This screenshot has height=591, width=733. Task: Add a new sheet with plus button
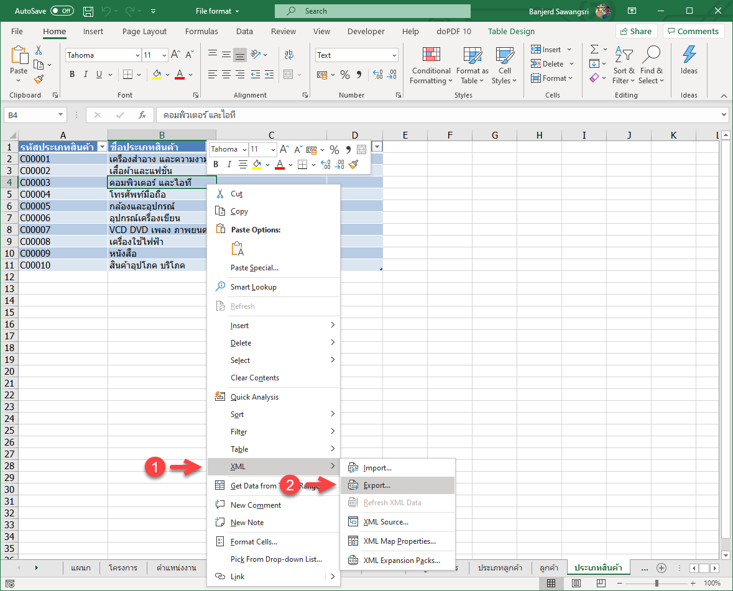click(661, 568)
